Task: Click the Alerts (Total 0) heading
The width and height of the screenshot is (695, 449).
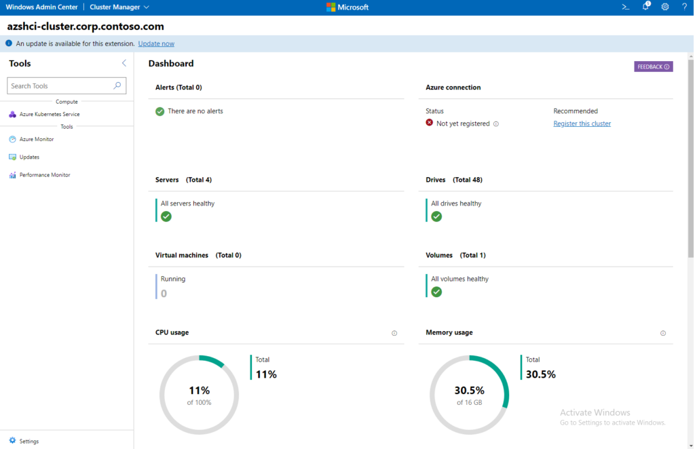Action: pyautogui.click(x=179, y=87)
